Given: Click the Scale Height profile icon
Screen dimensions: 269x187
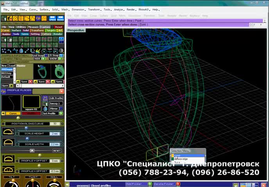Looking at the screenshot, I should 8,132.
